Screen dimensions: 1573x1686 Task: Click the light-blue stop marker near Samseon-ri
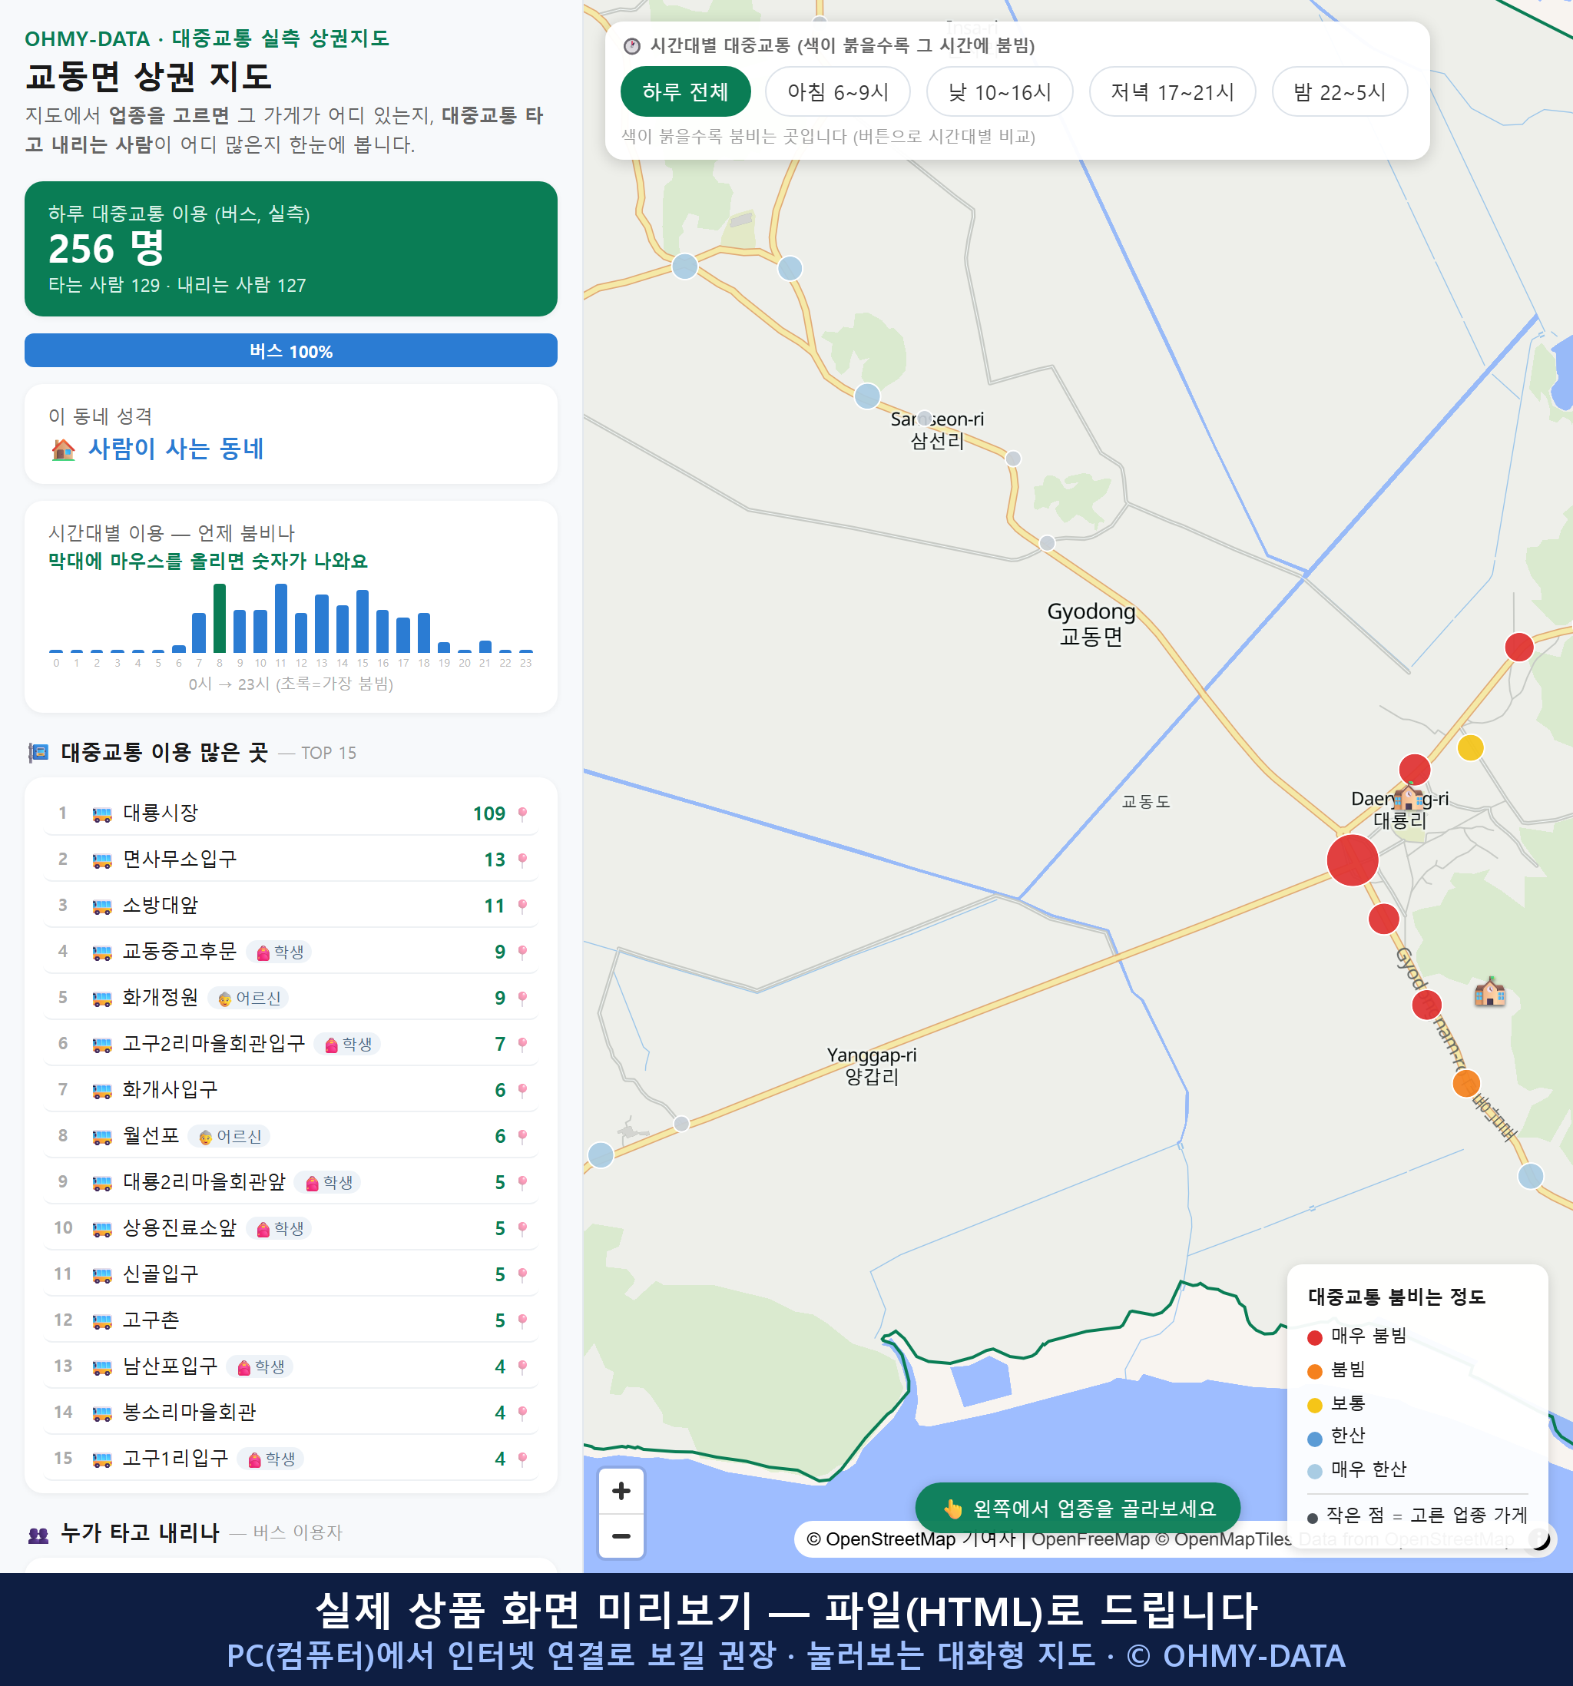coord(866,396)
